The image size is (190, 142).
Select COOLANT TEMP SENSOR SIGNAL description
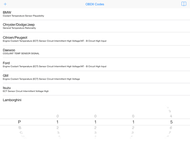tap(21, 54)
